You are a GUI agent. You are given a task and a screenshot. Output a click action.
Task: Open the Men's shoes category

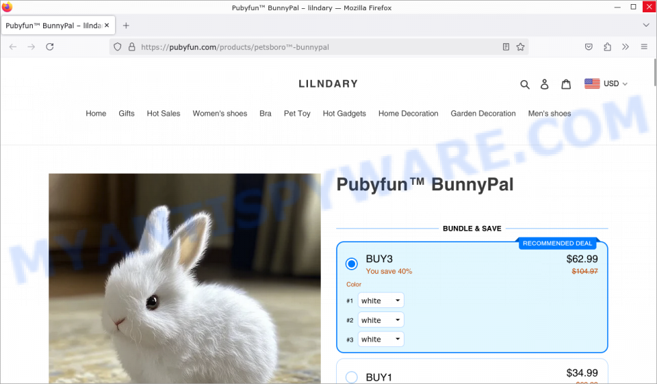[x=550, y=114]
